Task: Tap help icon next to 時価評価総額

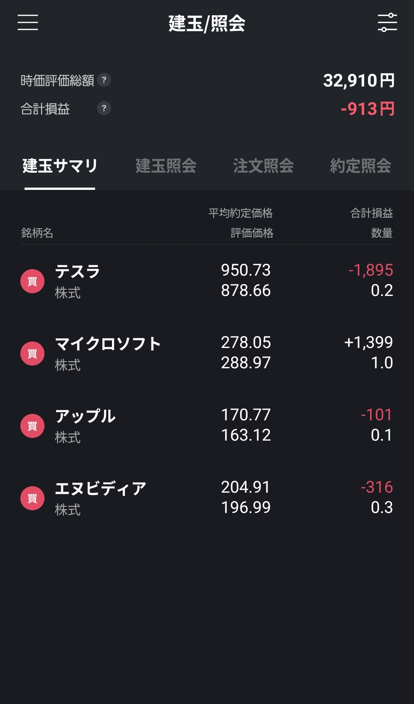Action: [104, 80]
